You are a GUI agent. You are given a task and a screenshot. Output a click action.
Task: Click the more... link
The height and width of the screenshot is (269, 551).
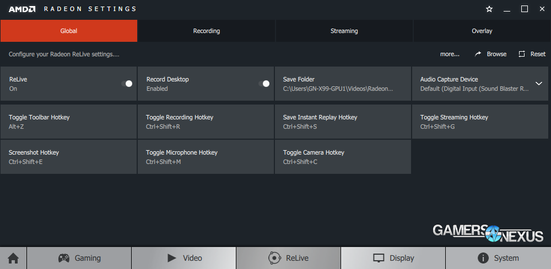[x=450, y=54]
